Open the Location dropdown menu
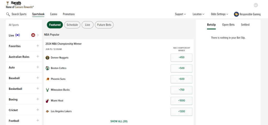 tap(198, 14)
